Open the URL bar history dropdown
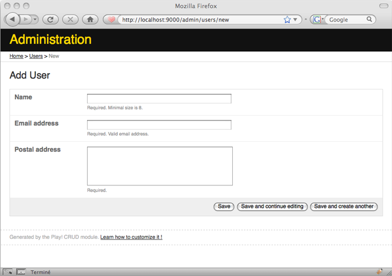The width and height of the screenshot is (392, 276). (x=296, y=20)
